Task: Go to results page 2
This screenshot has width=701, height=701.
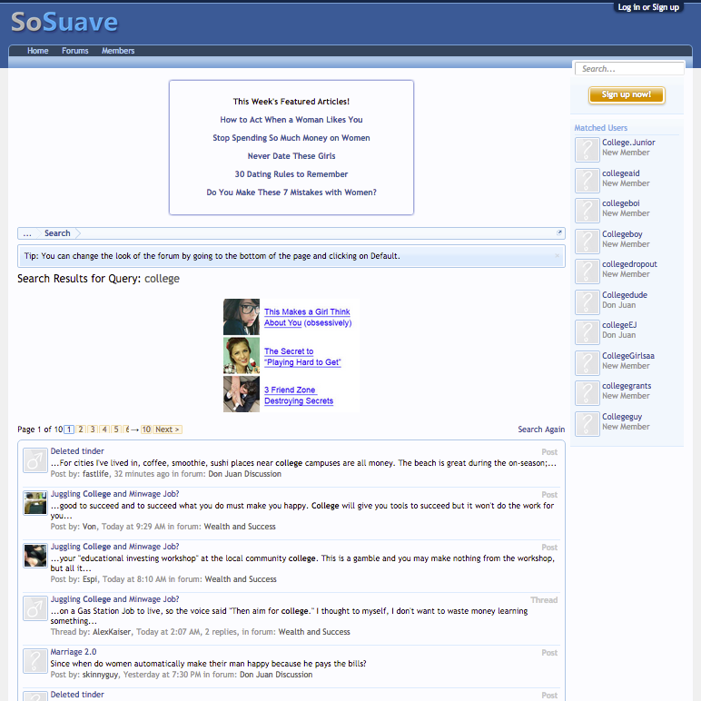Action: [x=81, y=429]
